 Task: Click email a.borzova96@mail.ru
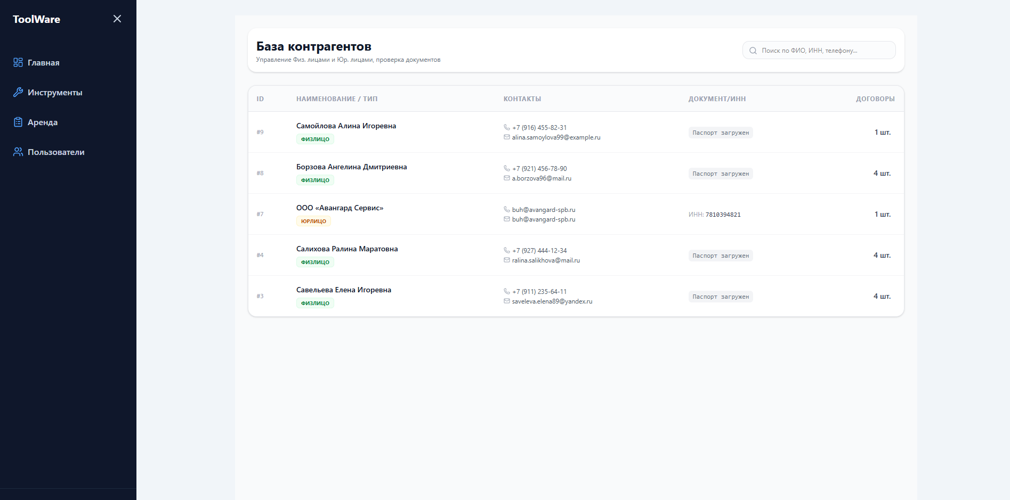pyautogui.click(x=542, y=178)
